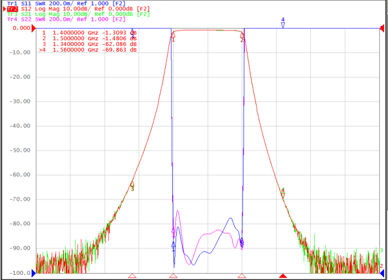This screenshot has height=280, width=388.
Task: Click marker 3 row at 1.3400000 GHz
Action: pos(89,44)
